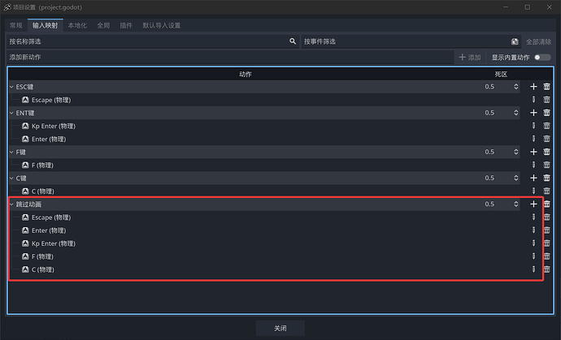Click the 关闭 button
Screen dimensions: 561x340
tap(280, 328)
